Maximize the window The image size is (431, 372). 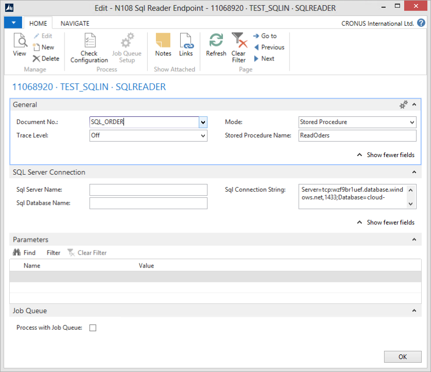397,6
